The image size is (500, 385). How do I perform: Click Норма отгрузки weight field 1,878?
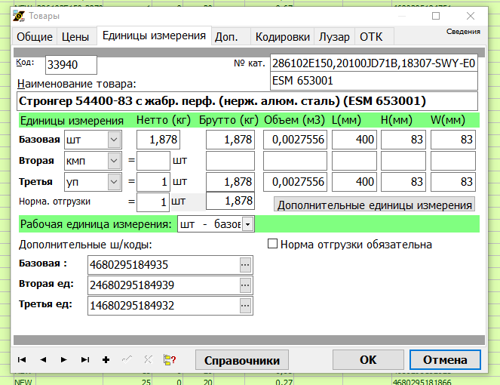coord(230,201)
